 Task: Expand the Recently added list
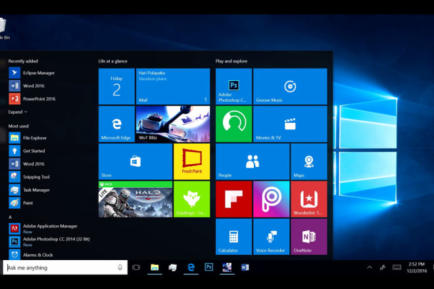[18, 112]
